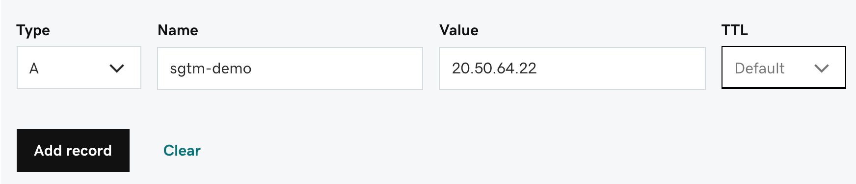Click the chevron arrow in Type dropdown

coord(117,69)
